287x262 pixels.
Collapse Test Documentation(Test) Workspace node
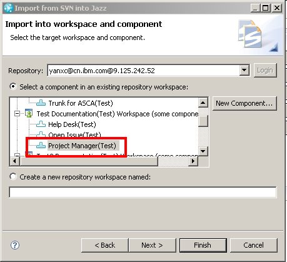pyautogui.click(x=17, y=114)
